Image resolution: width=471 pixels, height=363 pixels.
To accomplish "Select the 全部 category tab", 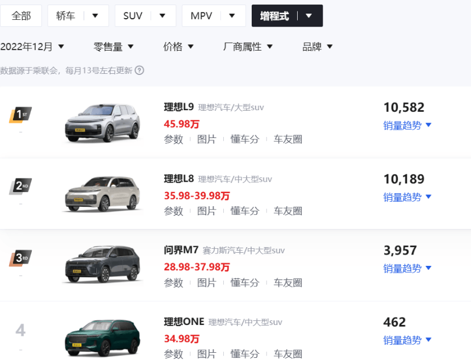I will (20, 15).
